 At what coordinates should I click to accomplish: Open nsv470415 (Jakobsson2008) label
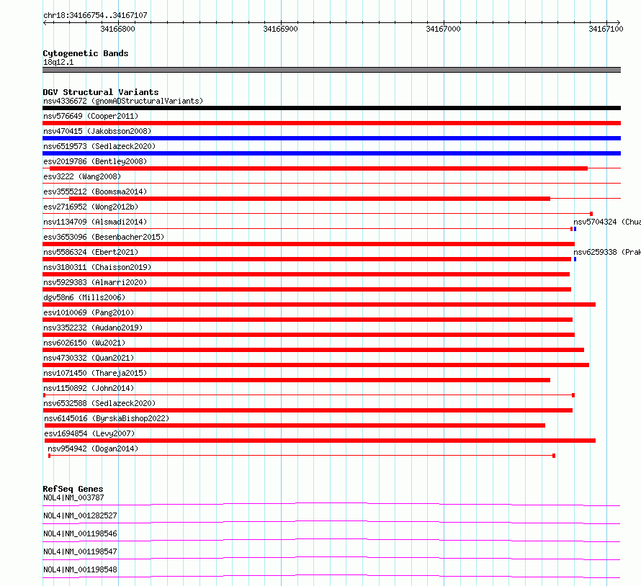pyautogui.click(x=97, y=131)
